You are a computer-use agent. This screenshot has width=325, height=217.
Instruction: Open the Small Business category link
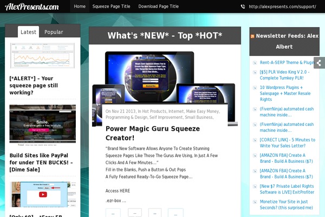199,117
